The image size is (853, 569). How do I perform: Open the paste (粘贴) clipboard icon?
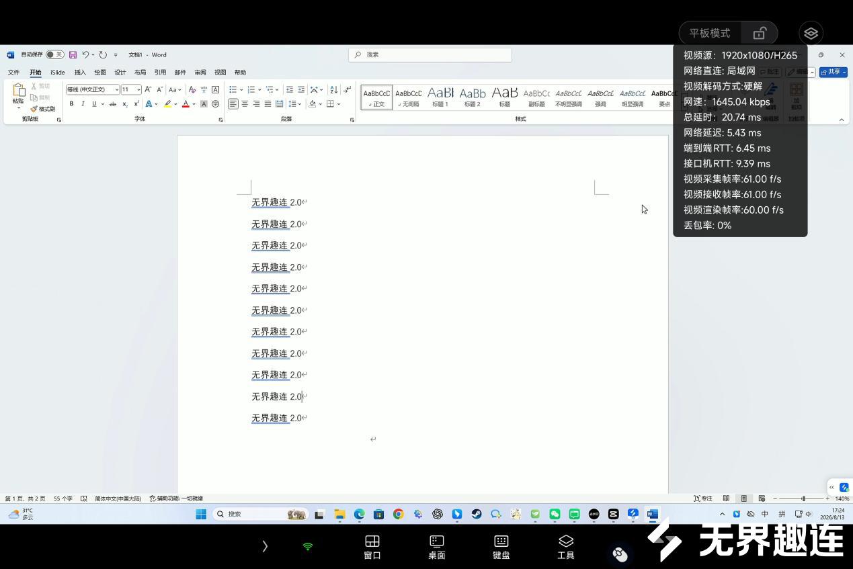coord(18,91)
